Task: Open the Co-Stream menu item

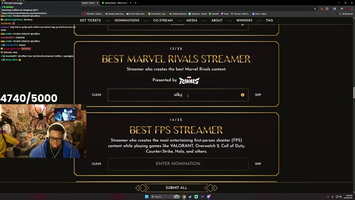Action: [x=163, y=20]
